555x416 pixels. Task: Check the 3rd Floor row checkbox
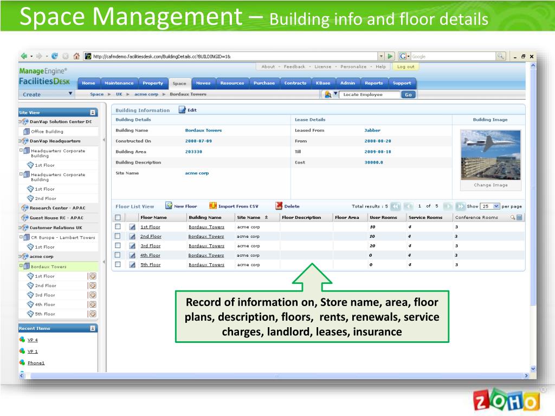[118, 245]
